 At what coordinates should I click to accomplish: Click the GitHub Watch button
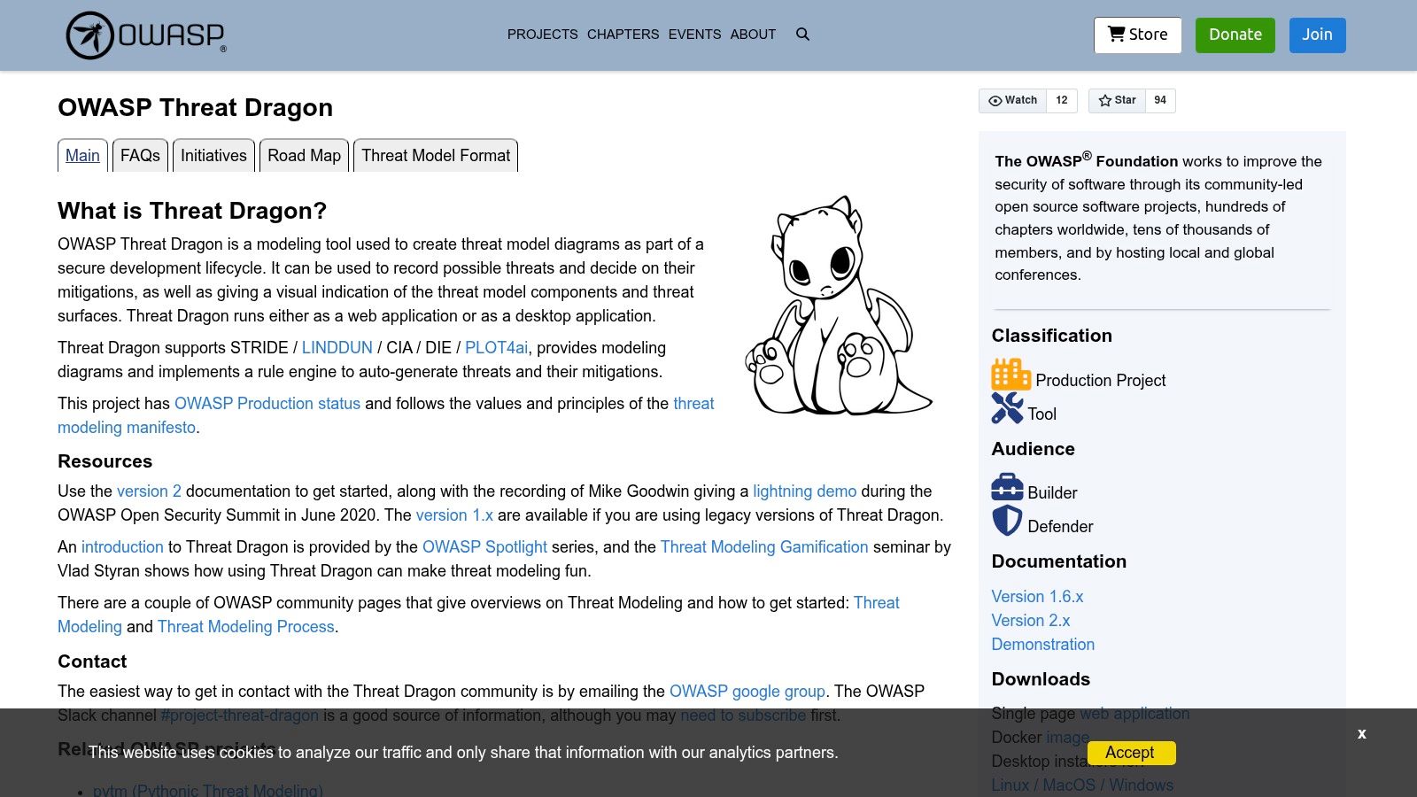(1012, 100)
